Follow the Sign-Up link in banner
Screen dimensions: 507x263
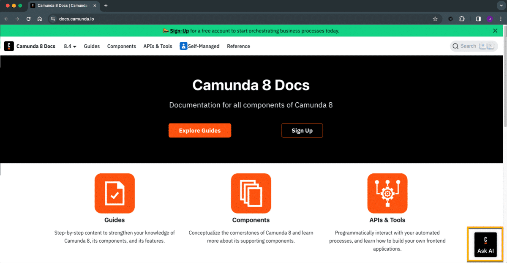pyautogui.click(x=179, y=31)
